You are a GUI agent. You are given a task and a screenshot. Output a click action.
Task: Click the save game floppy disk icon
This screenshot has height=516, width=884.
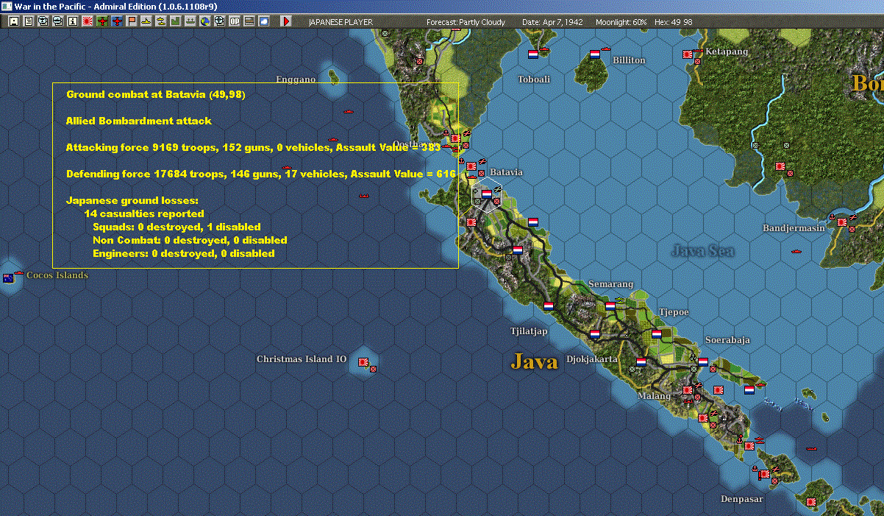[14, 21]
